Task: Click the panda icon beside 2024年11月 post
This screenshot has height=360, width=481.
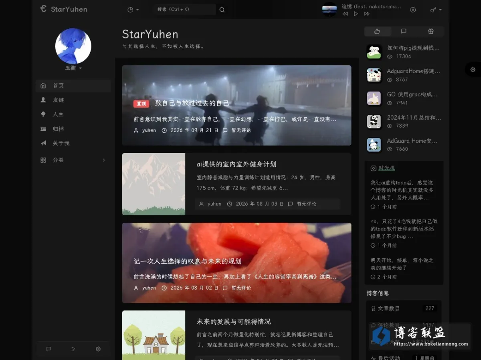Action: point(374,122)
